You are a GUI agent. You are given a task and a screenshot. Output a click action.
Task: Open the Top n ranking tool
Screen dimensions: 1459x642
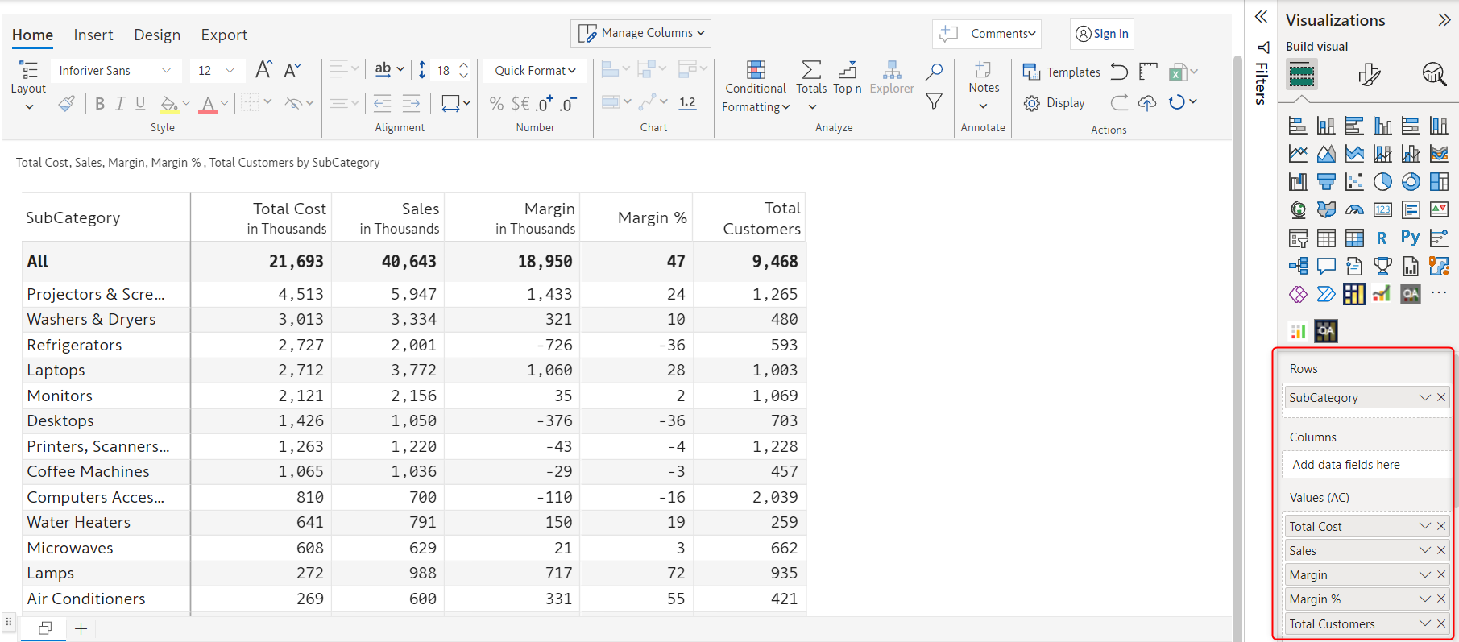click(x=847, y=77)
